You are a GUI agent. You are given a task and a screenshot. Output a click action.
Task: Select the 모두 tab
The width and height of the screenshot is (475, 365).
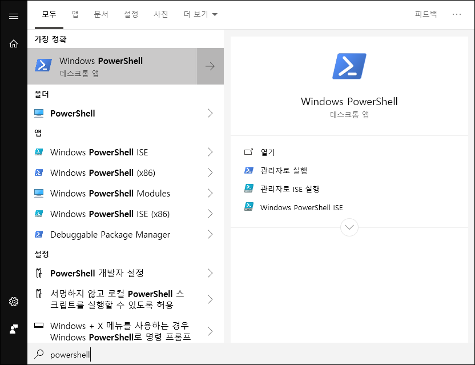click(x=49, y=14)
